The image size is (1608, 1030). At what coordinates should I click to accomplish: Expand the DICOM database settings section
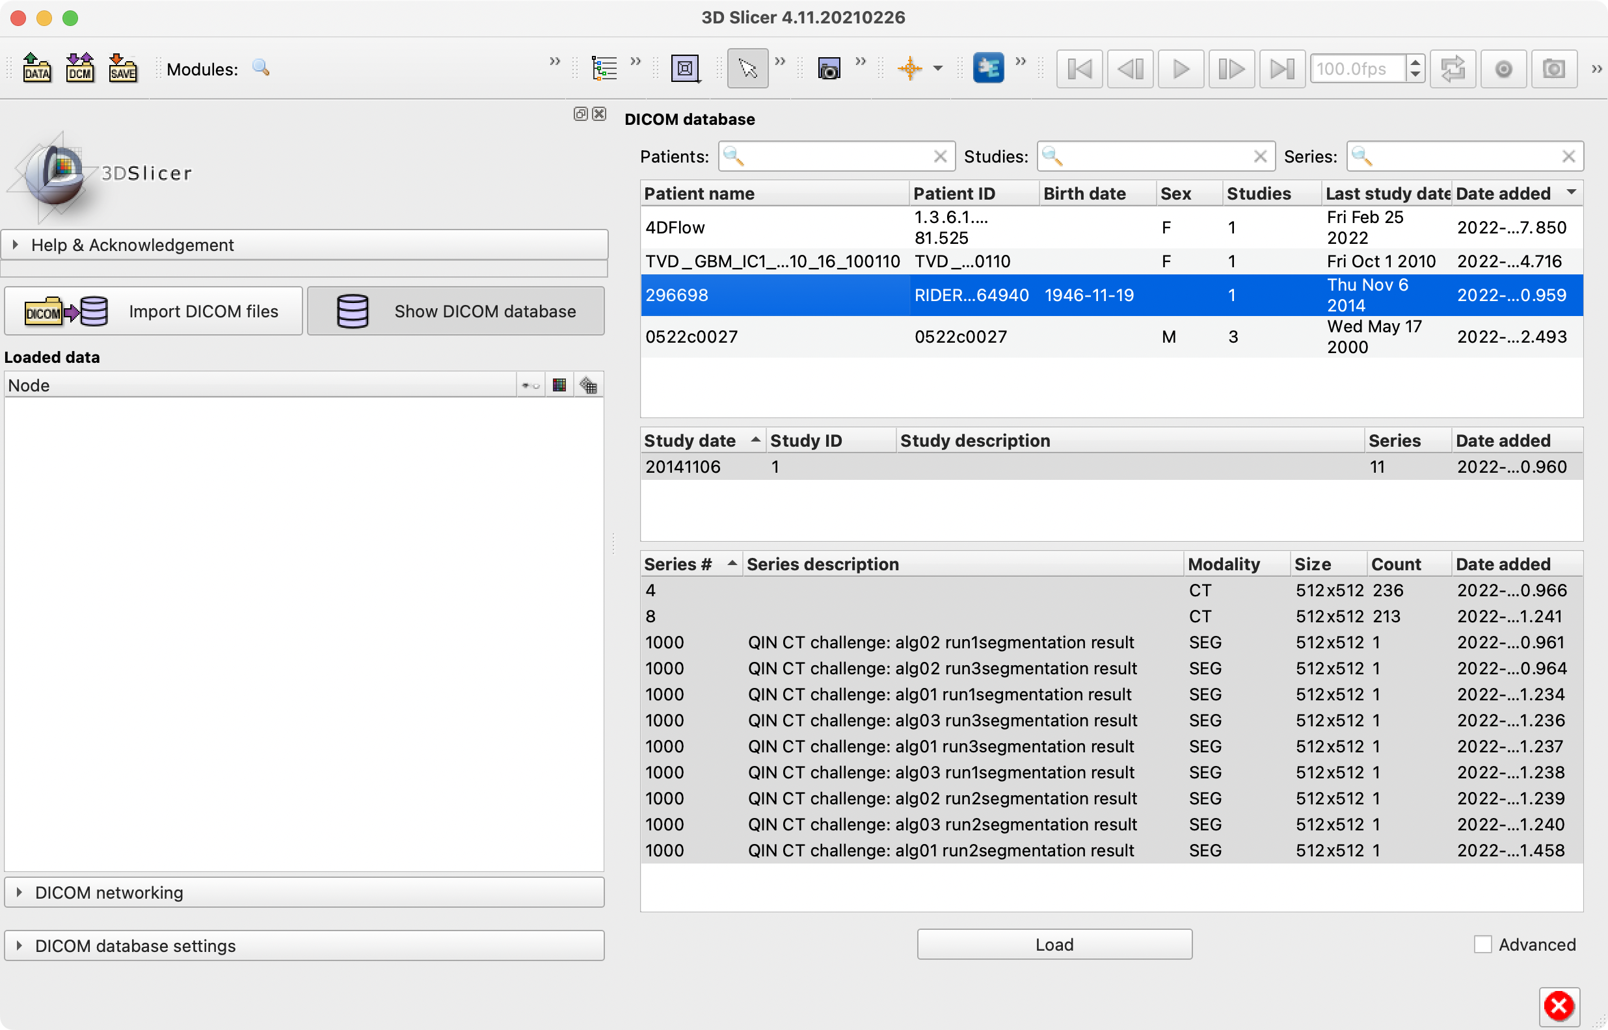[135, 945]
